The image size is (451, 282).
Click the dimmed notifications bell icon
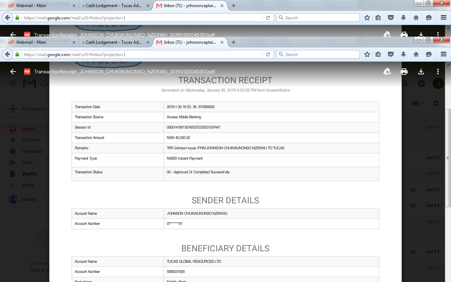pos(421,84)
